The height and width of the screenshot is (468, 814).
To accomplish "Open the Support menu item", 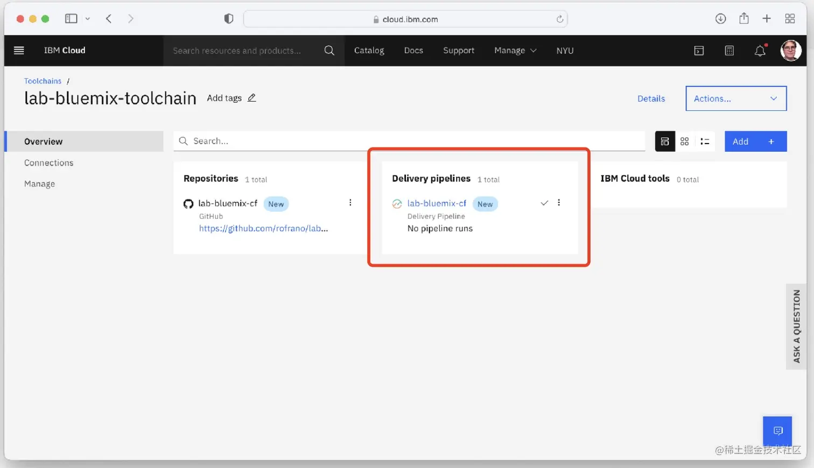I will (x=459, y=51).
